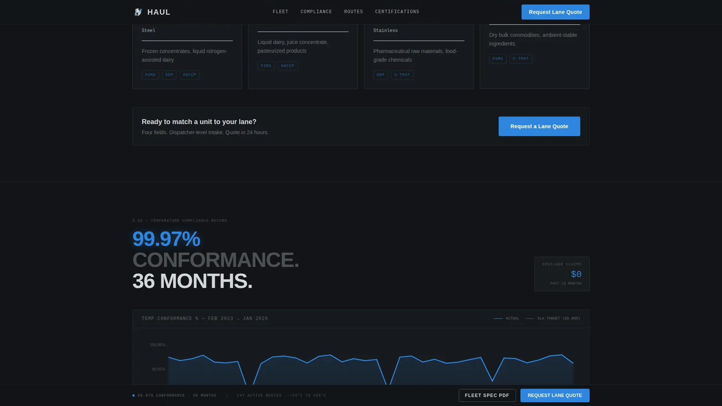
Task: Open the Certifications nav item
Action: click(397, 12)
